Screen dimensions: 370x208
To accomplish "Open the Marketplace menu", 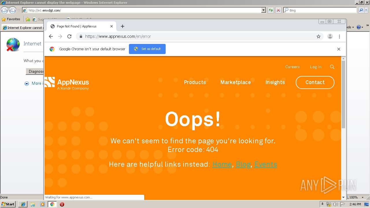I will [x=236, y=82].
